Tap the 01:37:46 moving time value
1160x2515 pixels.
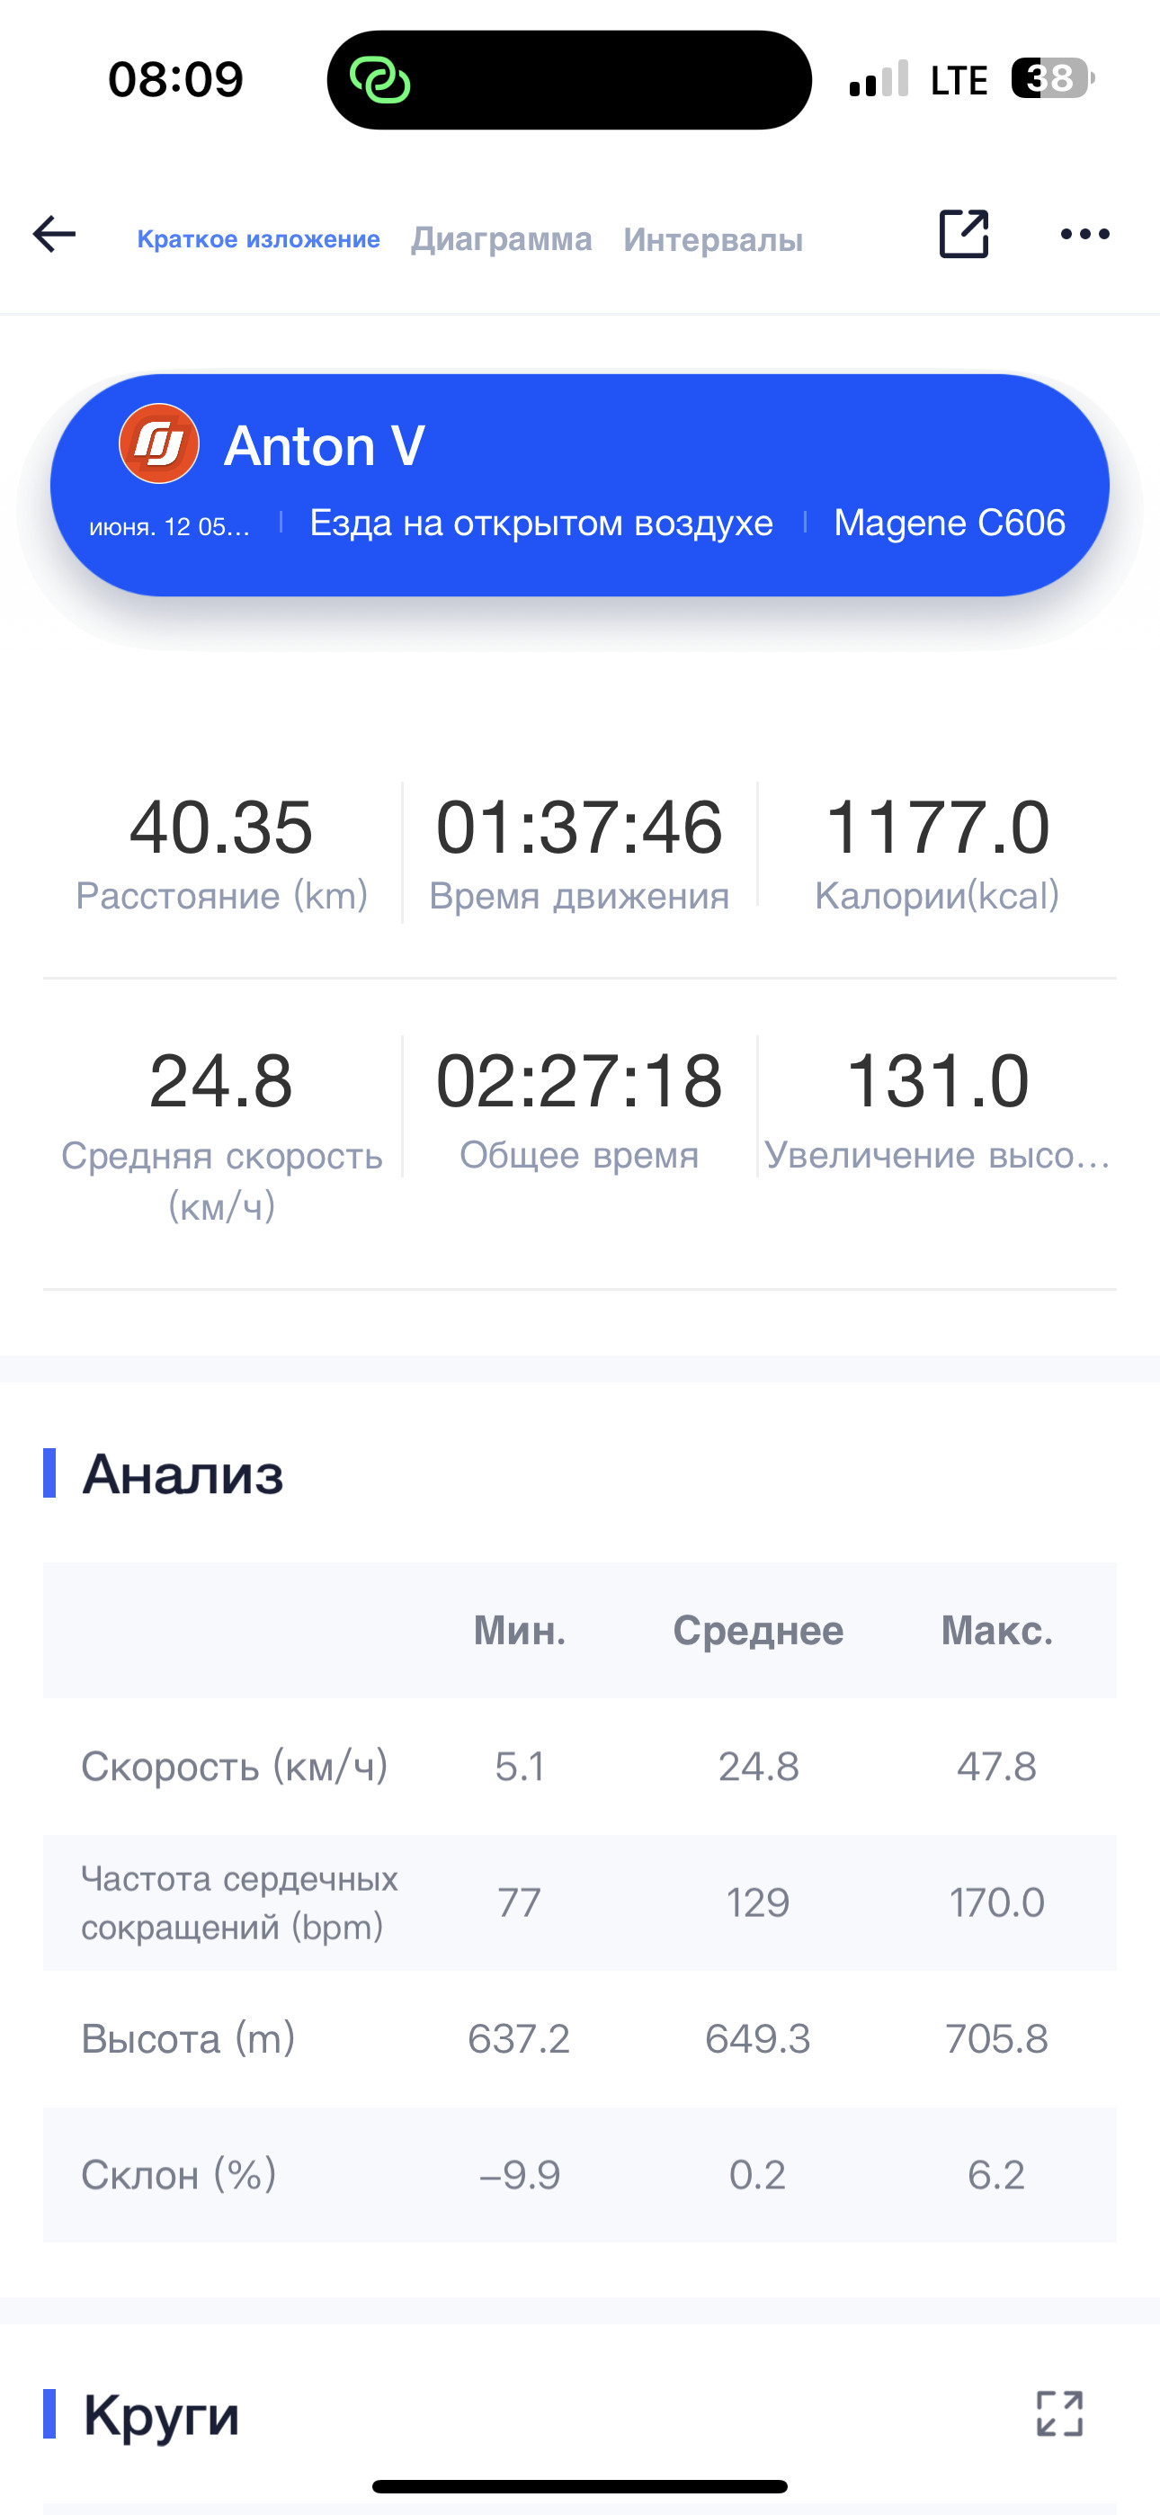coord(579,828)
